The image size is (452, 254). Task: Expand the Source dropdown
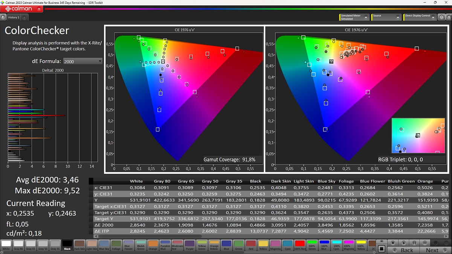pyautogui.click(x=398, y=17)
